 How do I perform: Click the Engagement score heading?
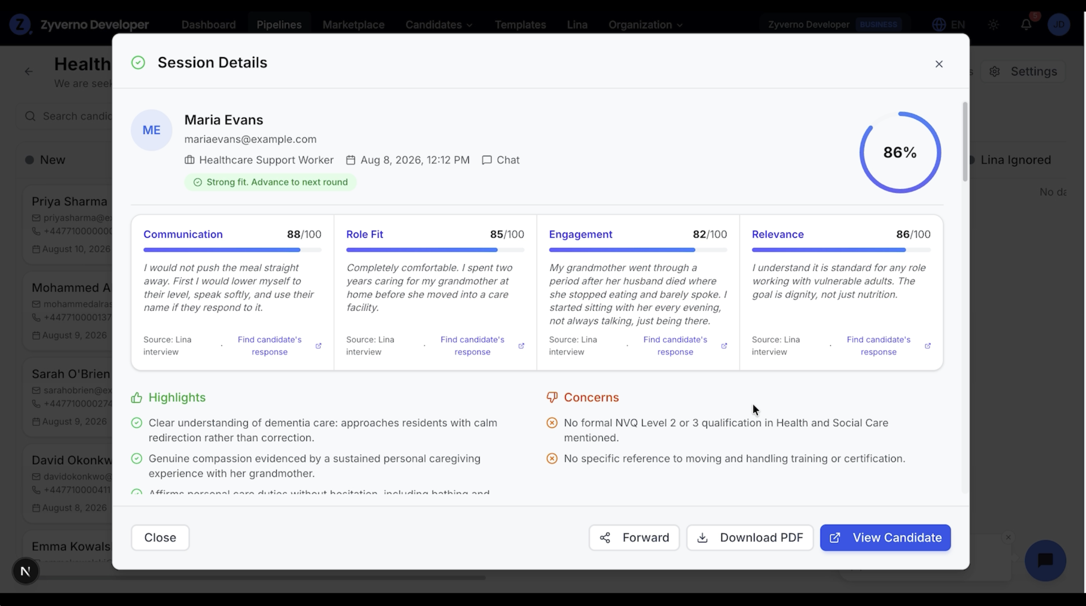[580, 234]
